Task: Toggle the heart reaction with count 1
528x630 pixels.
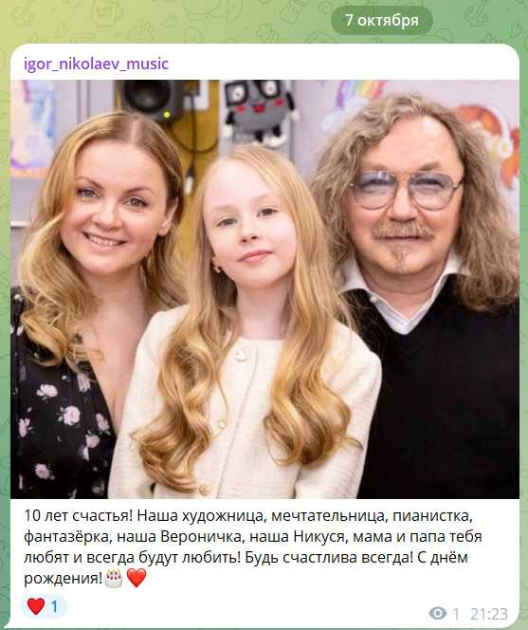Action: tap(44, 606)
